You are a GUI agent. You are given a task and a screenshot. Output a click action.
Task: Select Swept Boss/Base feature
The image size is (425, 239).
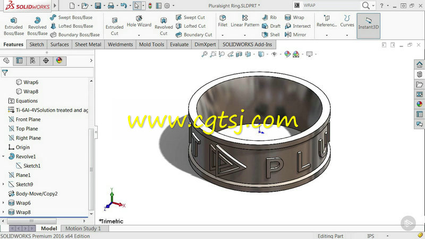point(72,18)
